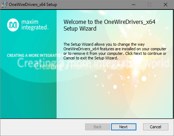This screenshot has width=174, height=136.
Task: Close the setup wizard with the X
Action: [x=166, y=5]
